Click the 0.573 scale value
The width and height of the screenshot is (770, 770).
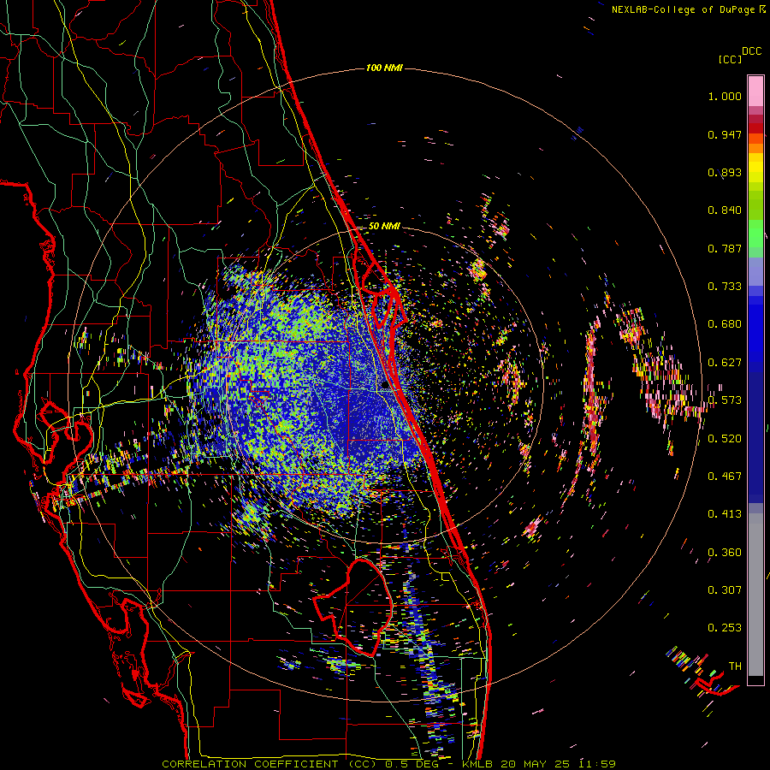coord(725,400)
